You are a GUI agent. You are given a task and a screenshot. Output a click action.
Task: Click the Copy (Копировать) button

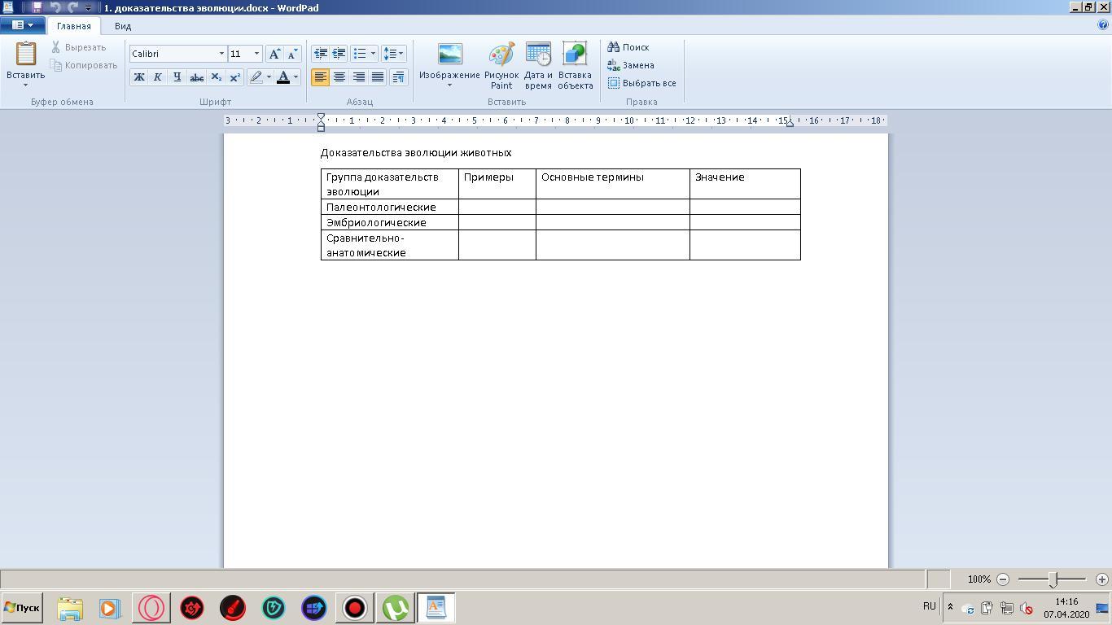(84, 65)
